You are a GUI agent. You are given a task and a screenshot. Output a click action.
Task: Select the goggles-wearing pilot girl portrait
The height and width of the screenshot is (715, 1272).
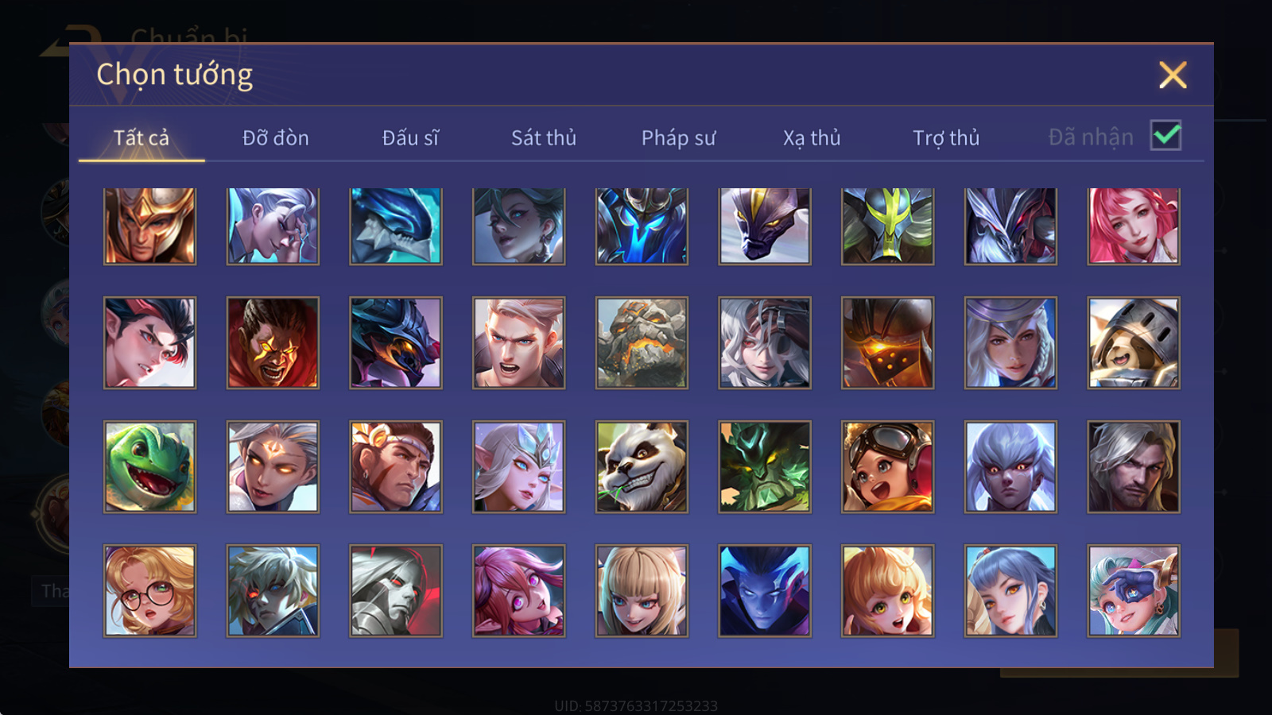pyautogui.click(x=887, y=466)
